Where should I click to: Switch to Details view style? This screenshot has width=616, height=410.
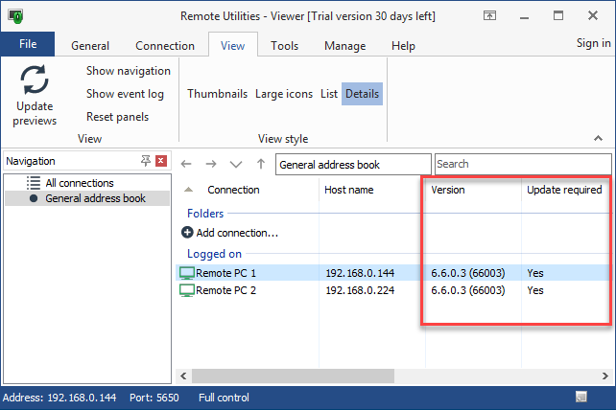[362, 94]
